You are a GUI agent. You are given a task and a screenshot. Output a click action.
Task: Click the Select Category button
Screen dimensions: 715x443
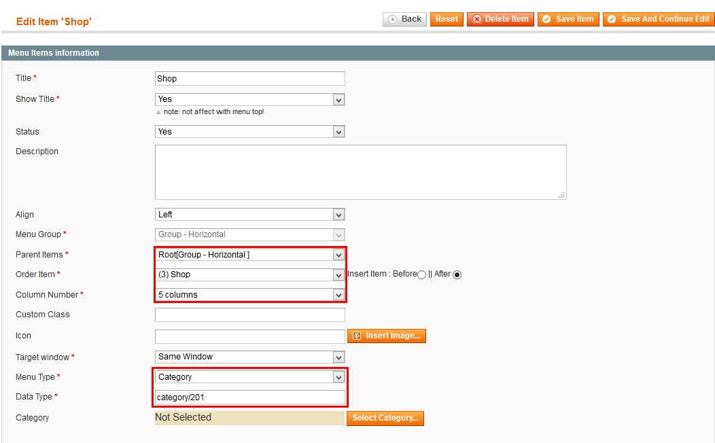pyautogui.click(x=385, y=419)
